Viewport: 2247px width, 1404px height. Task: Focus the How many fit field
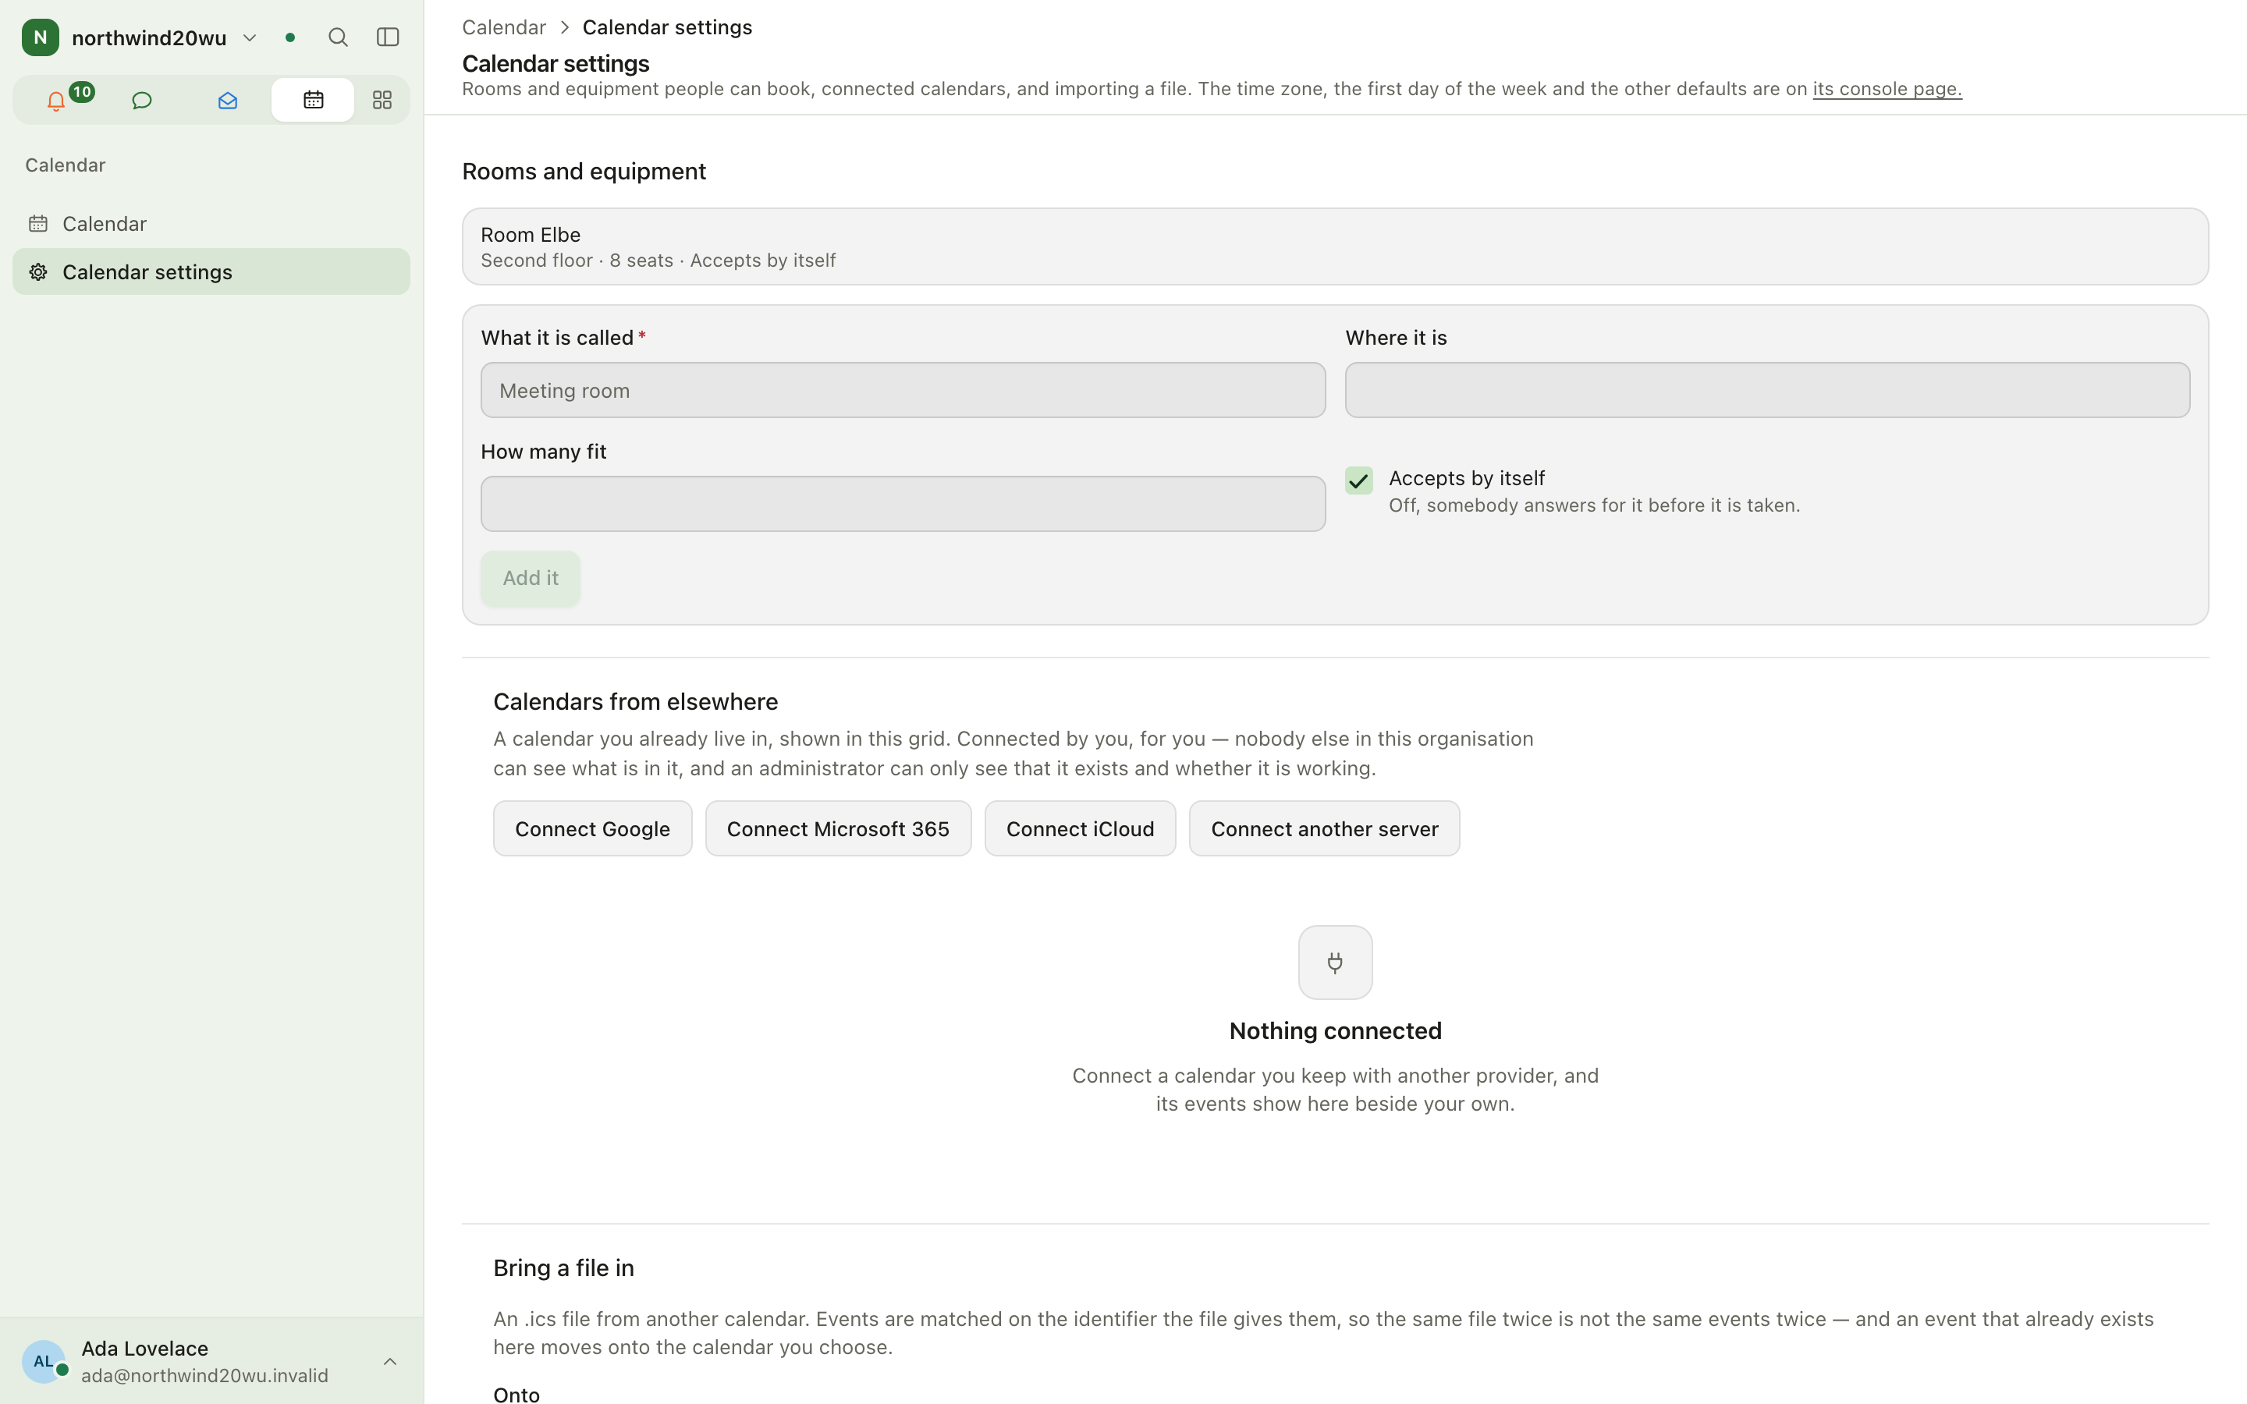point(903,504)
